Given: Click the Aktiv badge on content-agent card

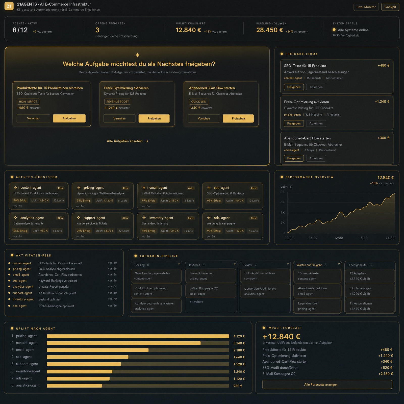Looking at the screenshot, I should click(x=60, y=188).
